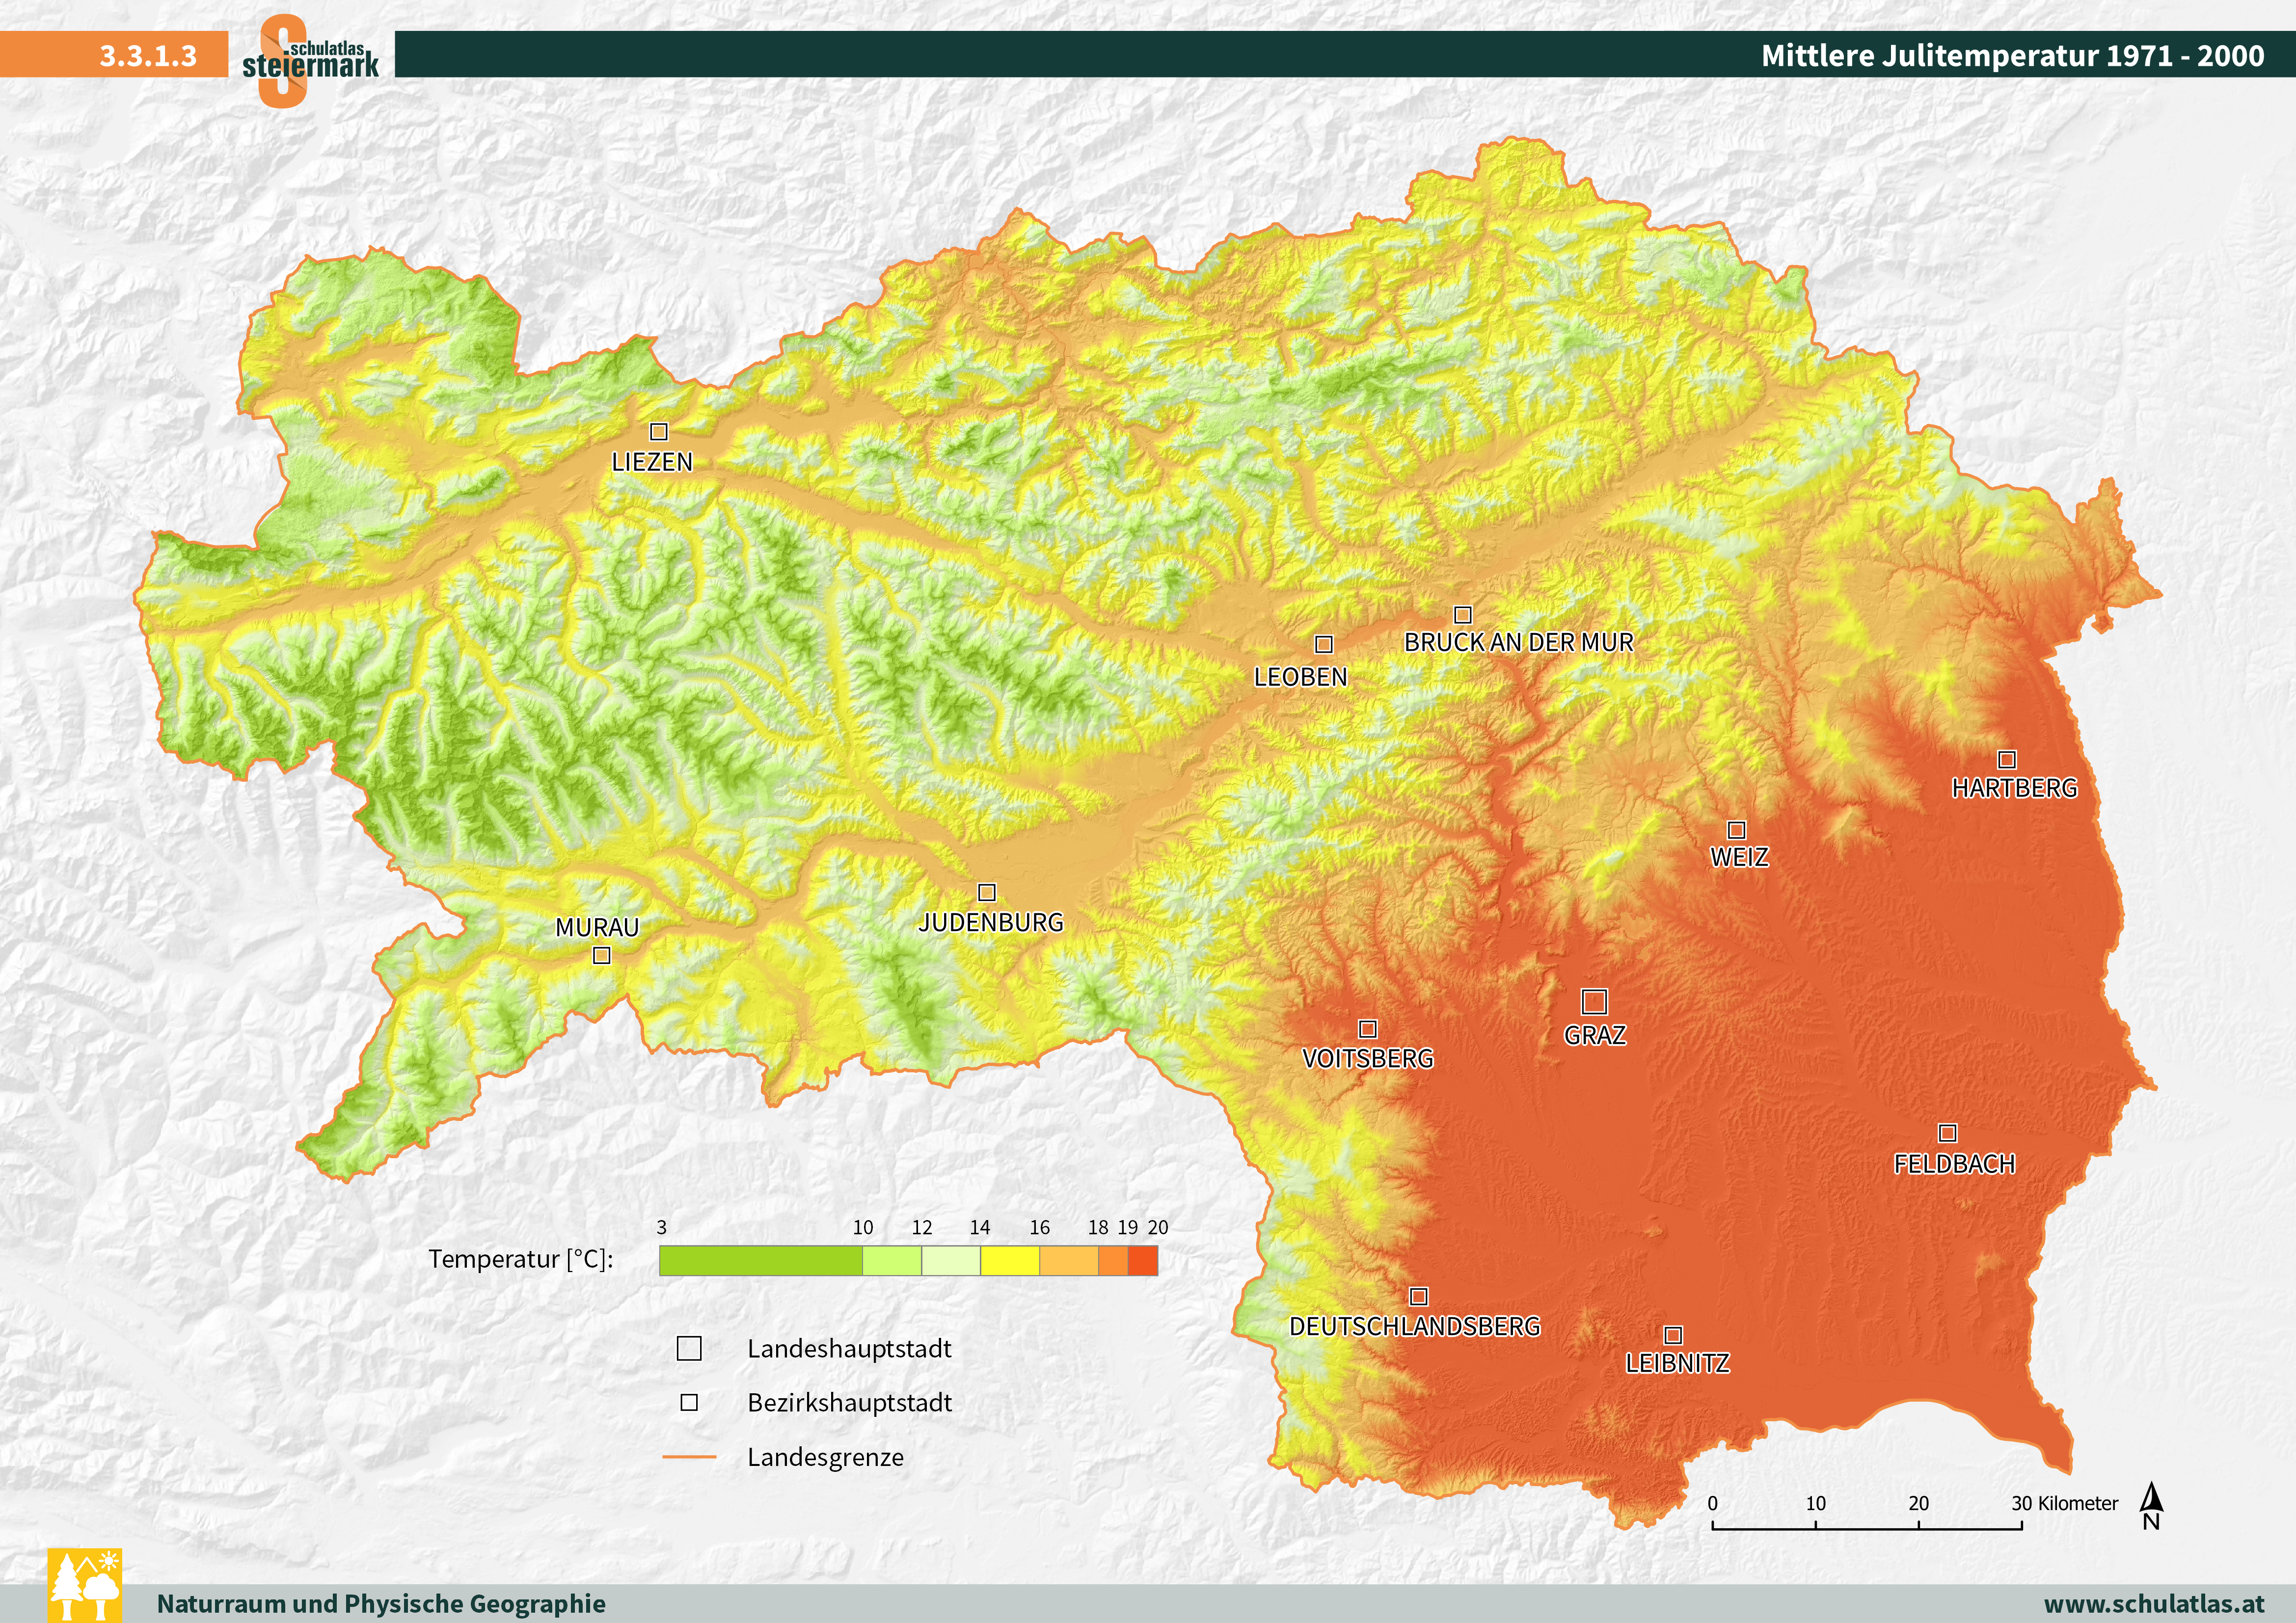The height and width of the screenshot is (1623, 2296).
Task: Click the dark green 3–10°C legend swatch
Action: click(x=760, y=1261)
